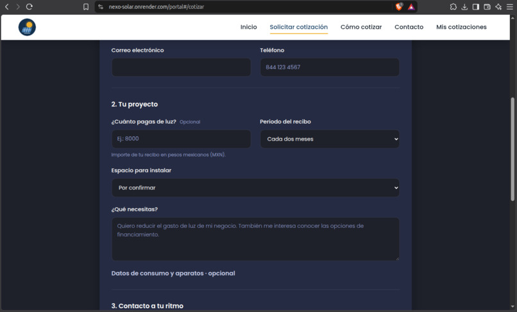Click the page vertical scrollbar

pos(513,149)
